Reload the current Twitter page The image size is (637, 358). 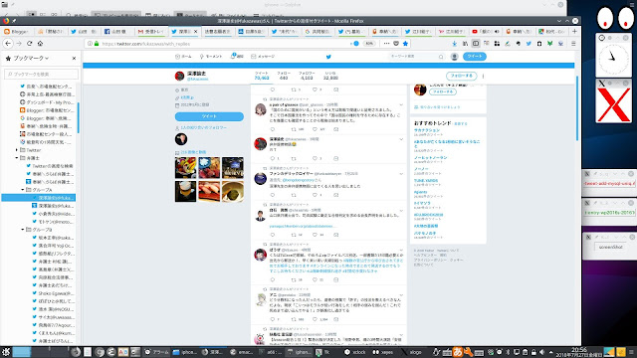click(x=29, y=43)
